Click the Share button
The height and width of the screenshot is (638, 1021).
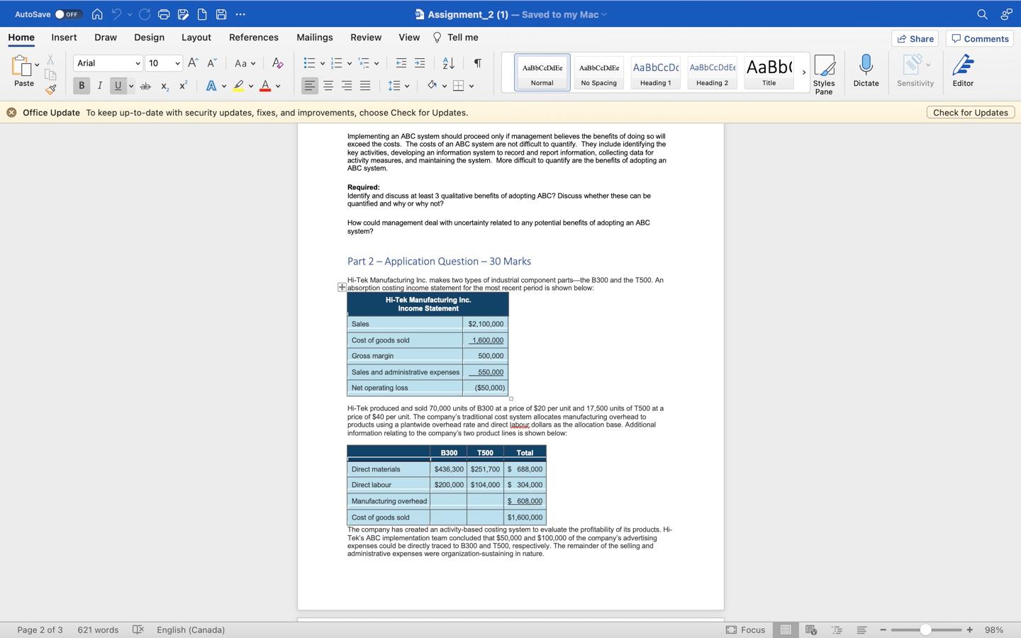915,38
